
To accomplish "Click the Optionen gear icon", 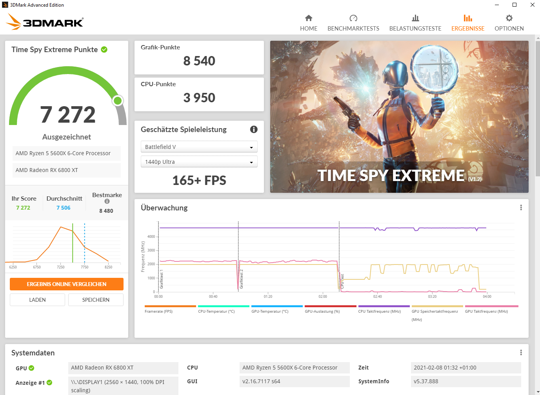I will click(x=509, y=18).
